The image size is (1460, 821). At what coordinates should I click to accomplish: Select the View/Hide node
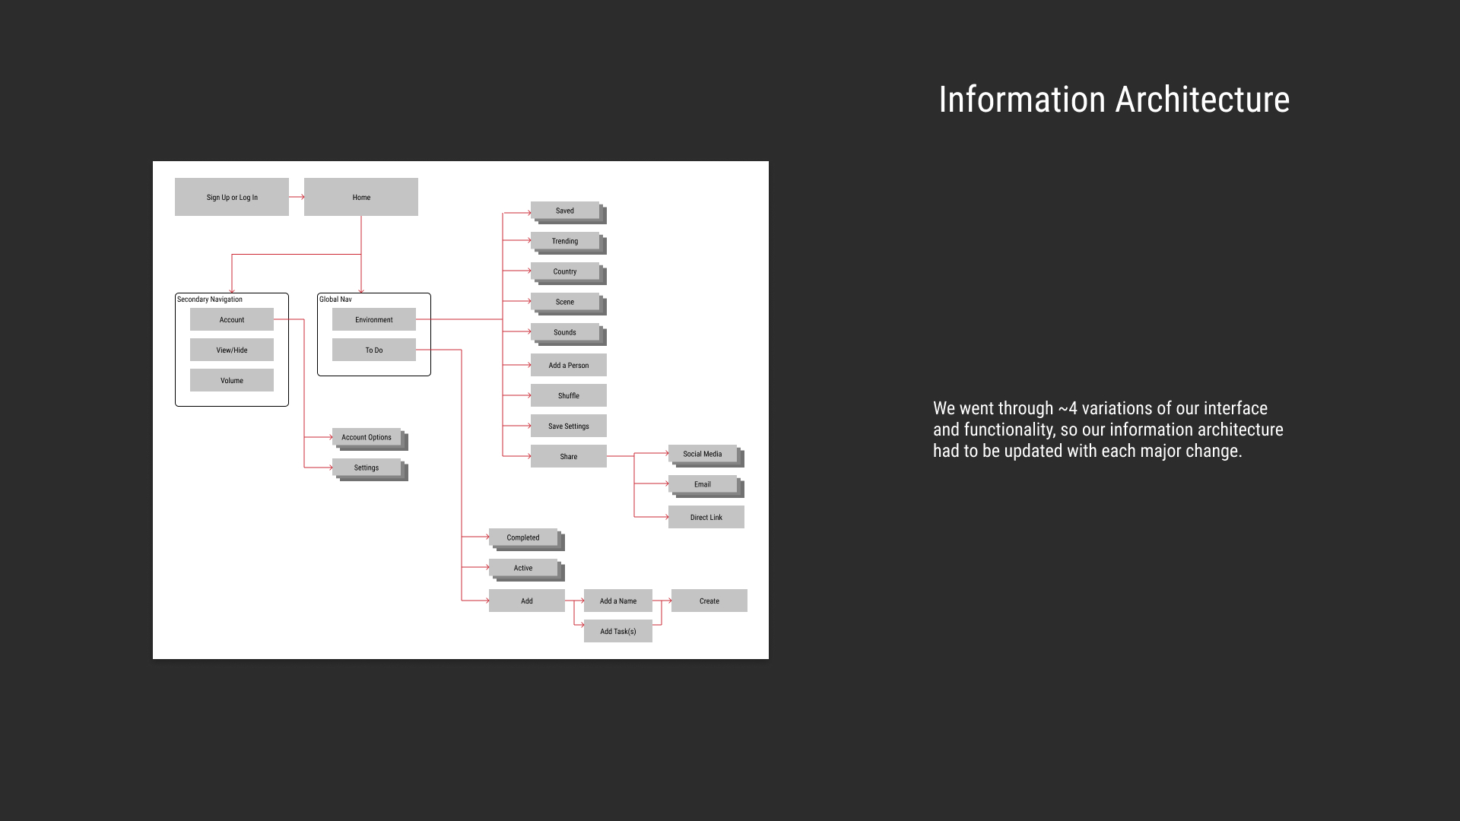[x=232, y=350]
